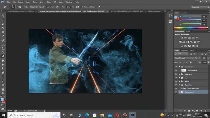Open the Filter menu
Screen dimensions: 210x118
(x=49, y=2)
